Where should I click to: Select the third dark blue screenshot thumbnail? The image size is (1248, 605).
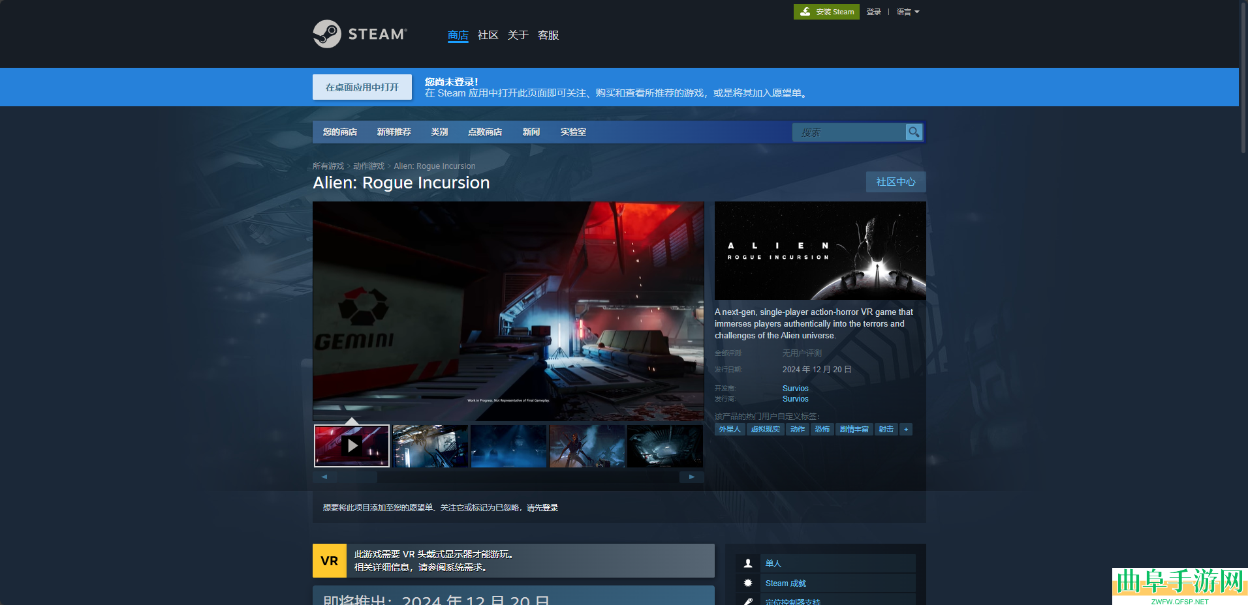point(508,446)
